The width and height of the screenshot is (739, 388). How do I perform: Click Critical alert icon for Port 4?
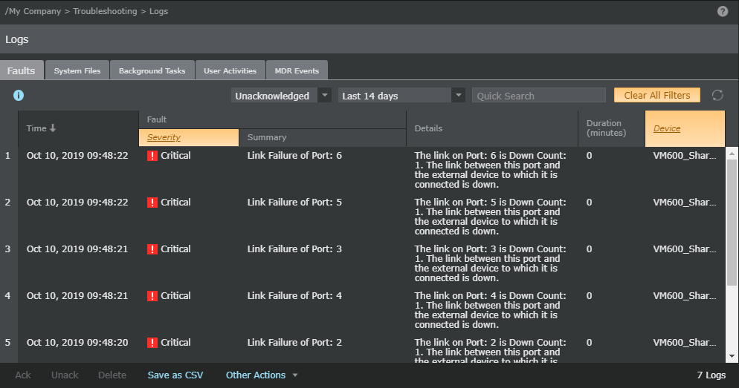(x=152, y=296)
